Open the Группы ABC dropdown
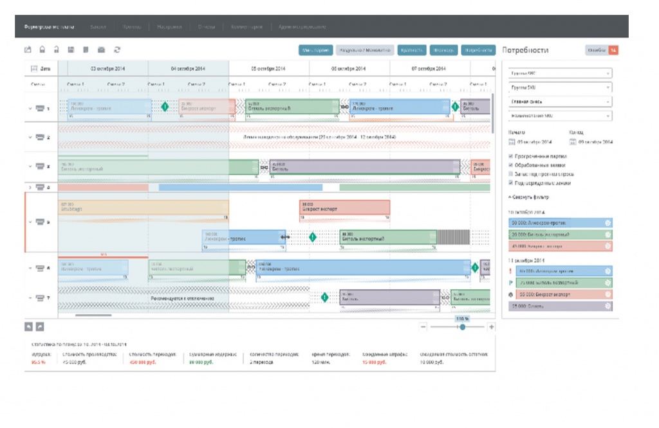Image resolution: width=659 pixels, height=428 pixels. coord(560,73)
